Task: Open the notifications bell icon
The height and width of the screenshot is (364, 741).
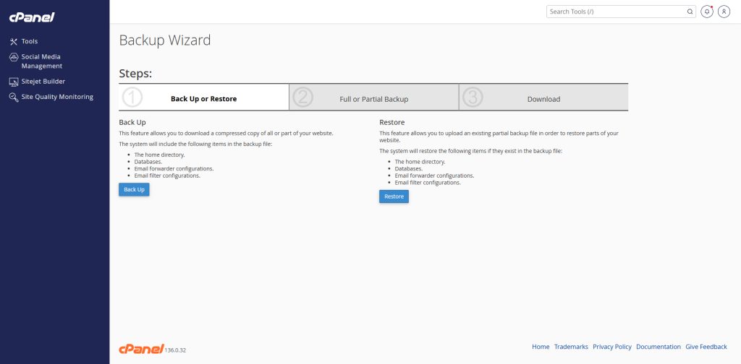Action: pos(707,12)
